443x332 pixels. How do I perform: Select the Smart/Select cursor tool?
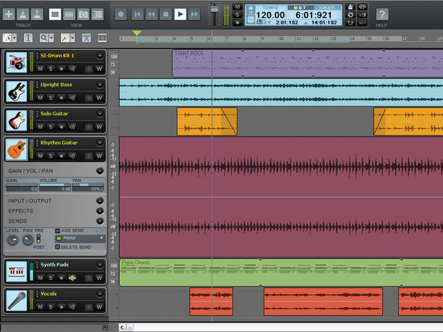pyautogui.click(x=7, y=37)
